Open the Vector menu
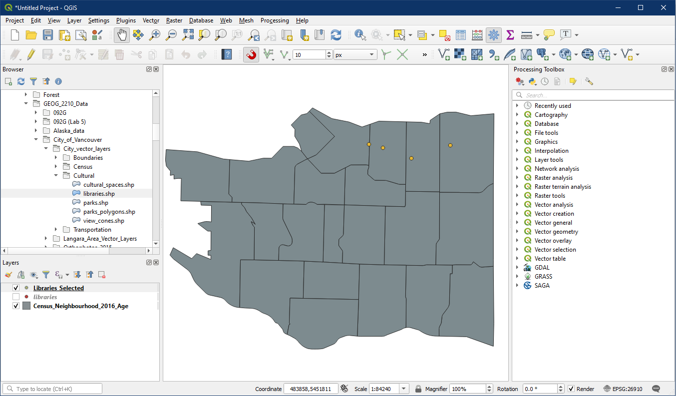The width and height of the screenshot is (676, 396). pyautogui.click(x=151, y=20)
